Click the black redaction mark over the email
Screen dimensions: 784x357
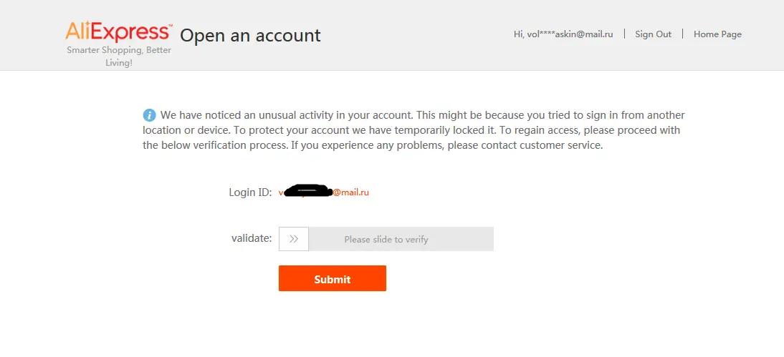(308, 191)
